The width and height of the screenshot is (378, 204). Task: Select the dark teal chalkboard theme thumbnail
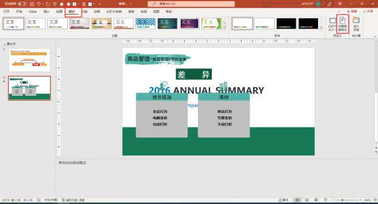(167, 23)
